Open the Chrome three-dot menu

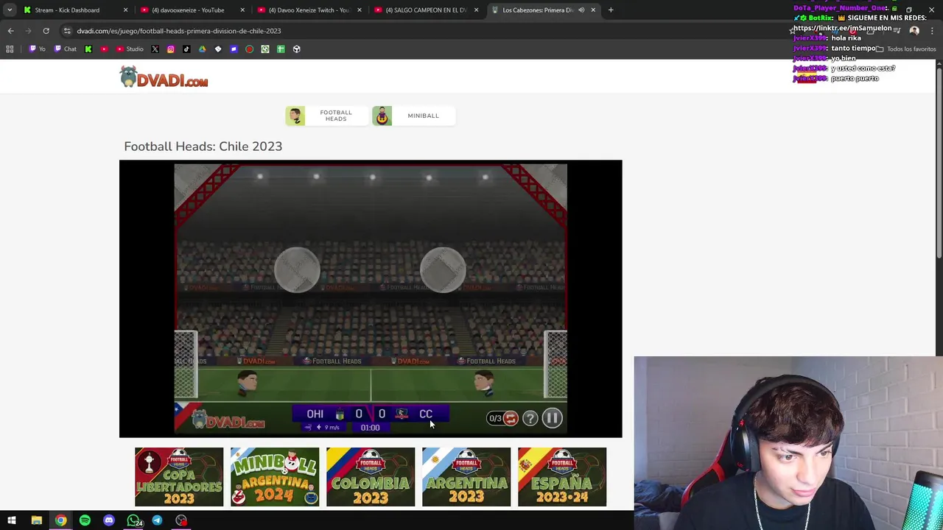coord(933,31)
